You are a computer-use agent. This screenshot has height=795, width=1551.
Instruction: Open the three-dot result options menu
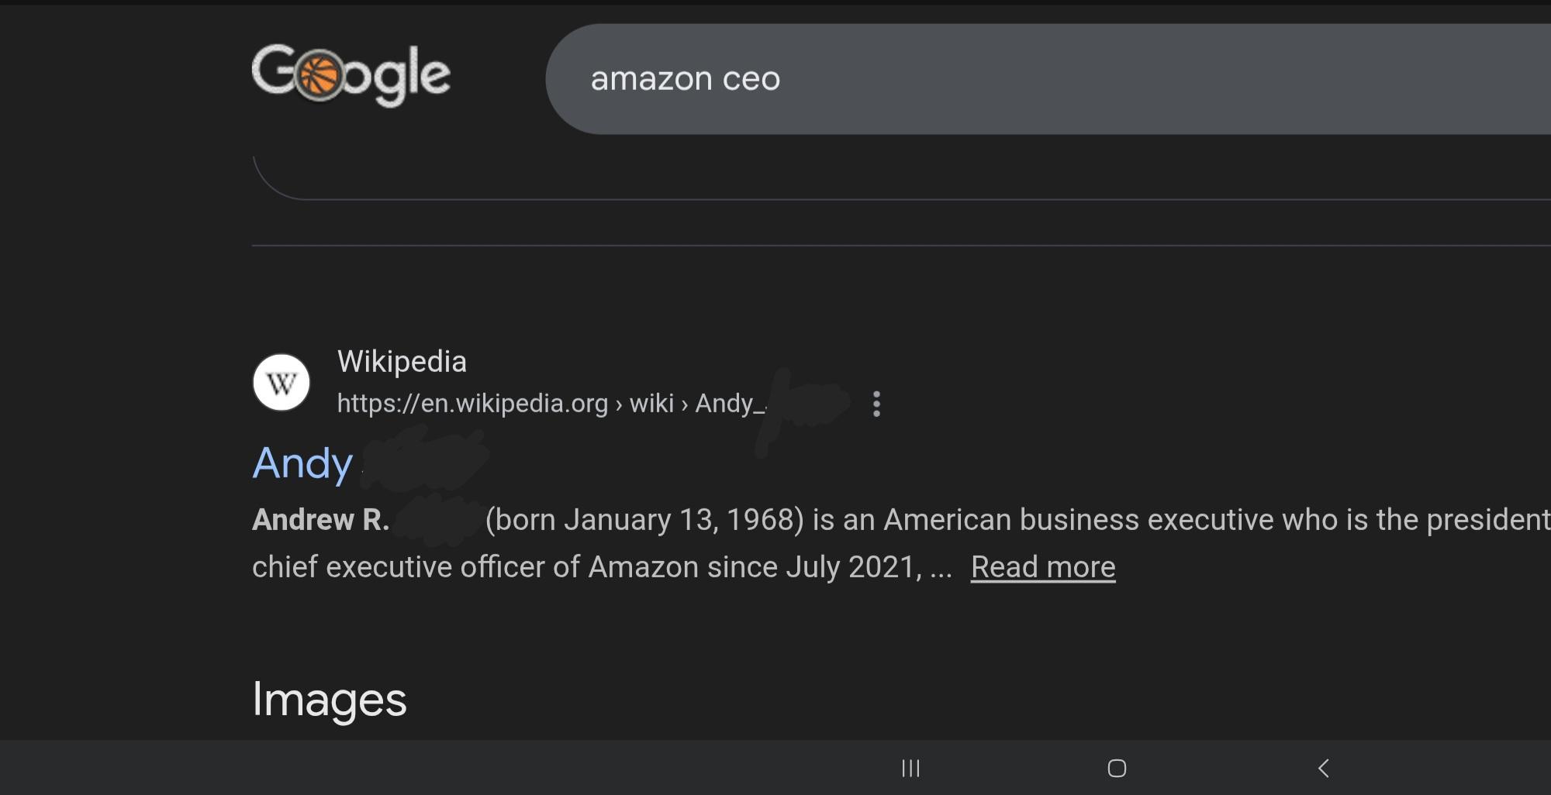point(876,404)
